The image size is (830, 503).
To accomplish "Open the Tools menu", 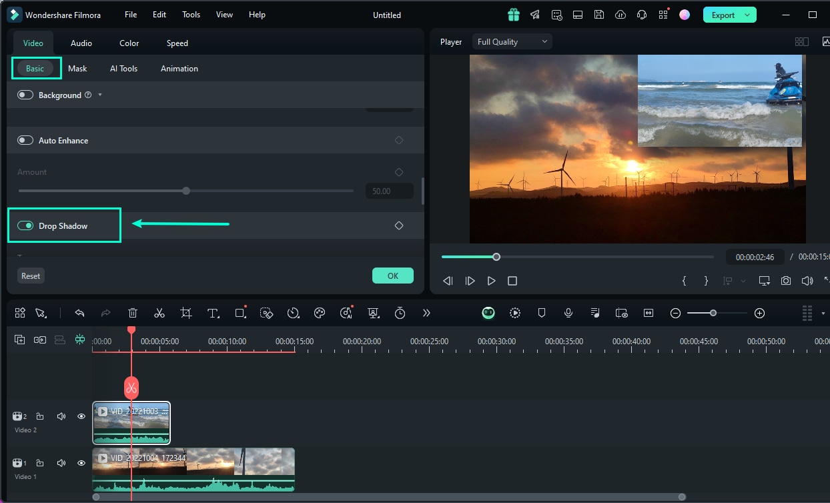I will (191, 15).
